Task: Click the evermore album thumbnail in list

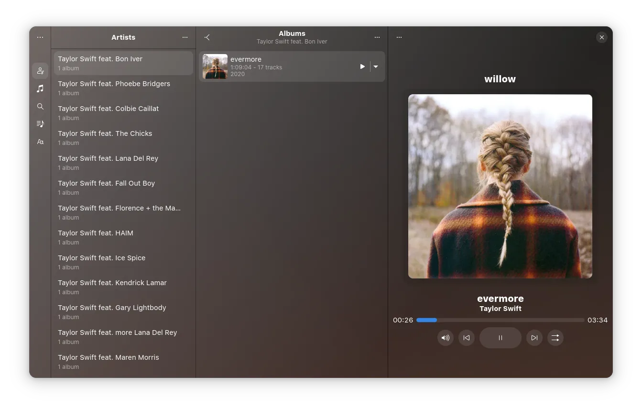Action: 215,66
